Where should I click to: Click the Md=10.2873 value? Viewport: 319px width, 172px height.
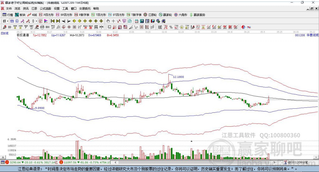[x=77, y=35]
